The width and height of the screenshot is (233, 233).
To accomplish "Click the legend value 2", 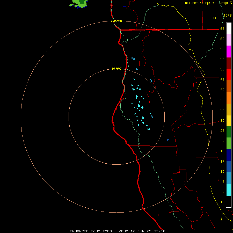I will pos(223,192).
